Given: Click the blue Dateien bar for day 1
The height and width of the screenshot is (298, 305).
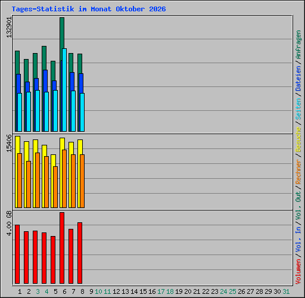Looking at the screenshot, I should click(18, 83).
